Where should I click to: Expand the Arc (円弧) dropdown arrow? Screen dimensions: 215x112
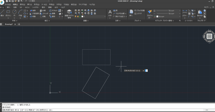tap(20, 18)
